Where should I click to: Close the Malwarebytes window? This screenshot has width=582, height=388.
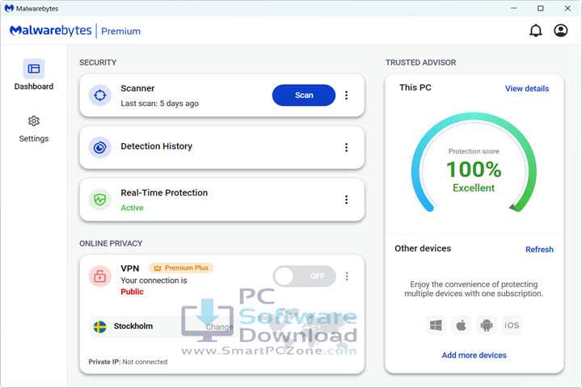click(x=567, y=8)
